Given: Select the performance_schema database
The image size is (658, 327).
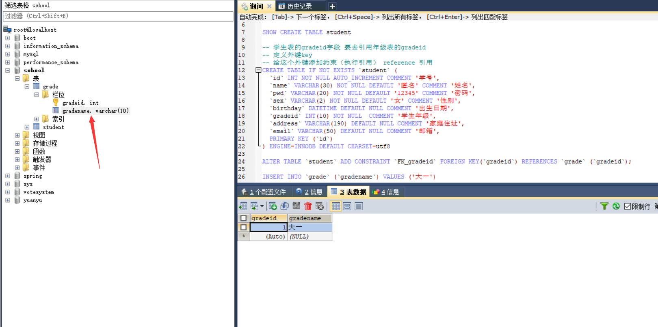Looking at the screenshot, I should [51, 62].
